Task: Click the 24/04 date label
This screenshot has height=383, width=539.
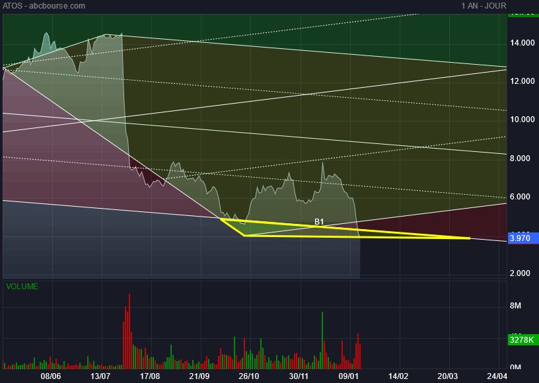Action: point(497,376)
